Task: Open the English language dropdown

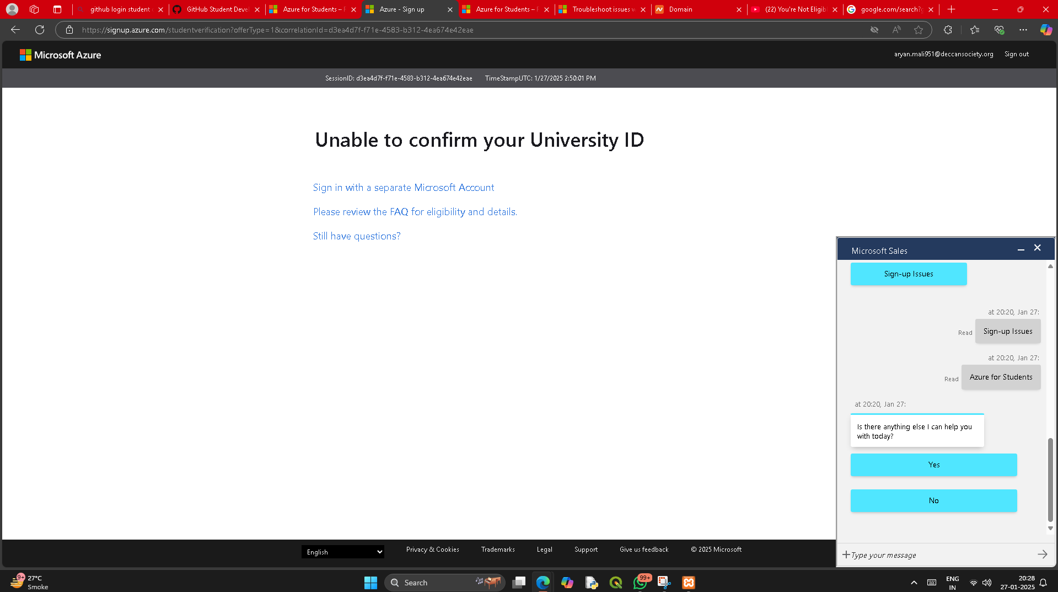Action: pyautogui.click(x=343, y=552)
